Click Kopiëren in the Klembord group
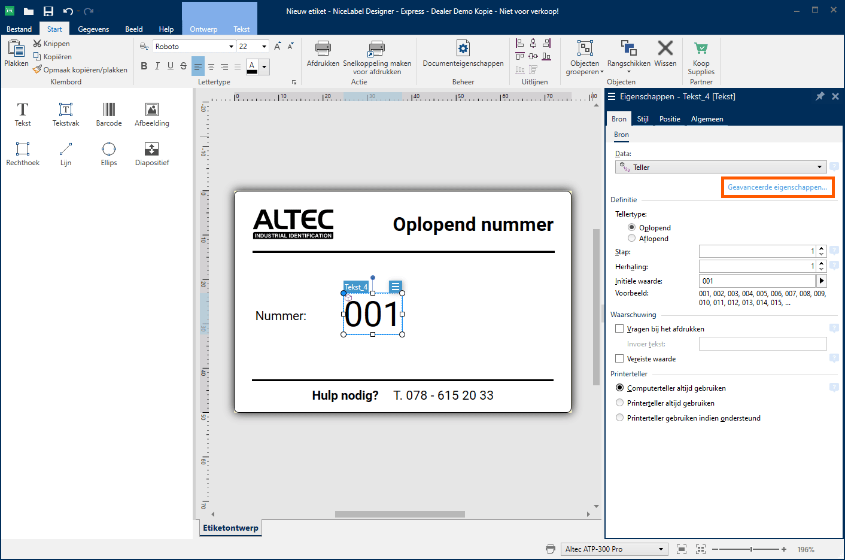This screenshot has width=845, height=560. tap(52, 57)
